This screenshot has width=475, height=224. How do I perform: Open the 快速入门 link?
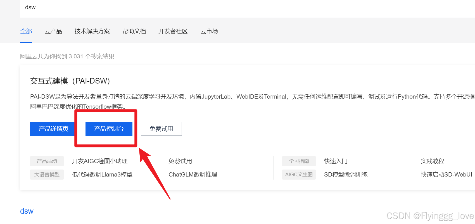click(x=336, y=161)
